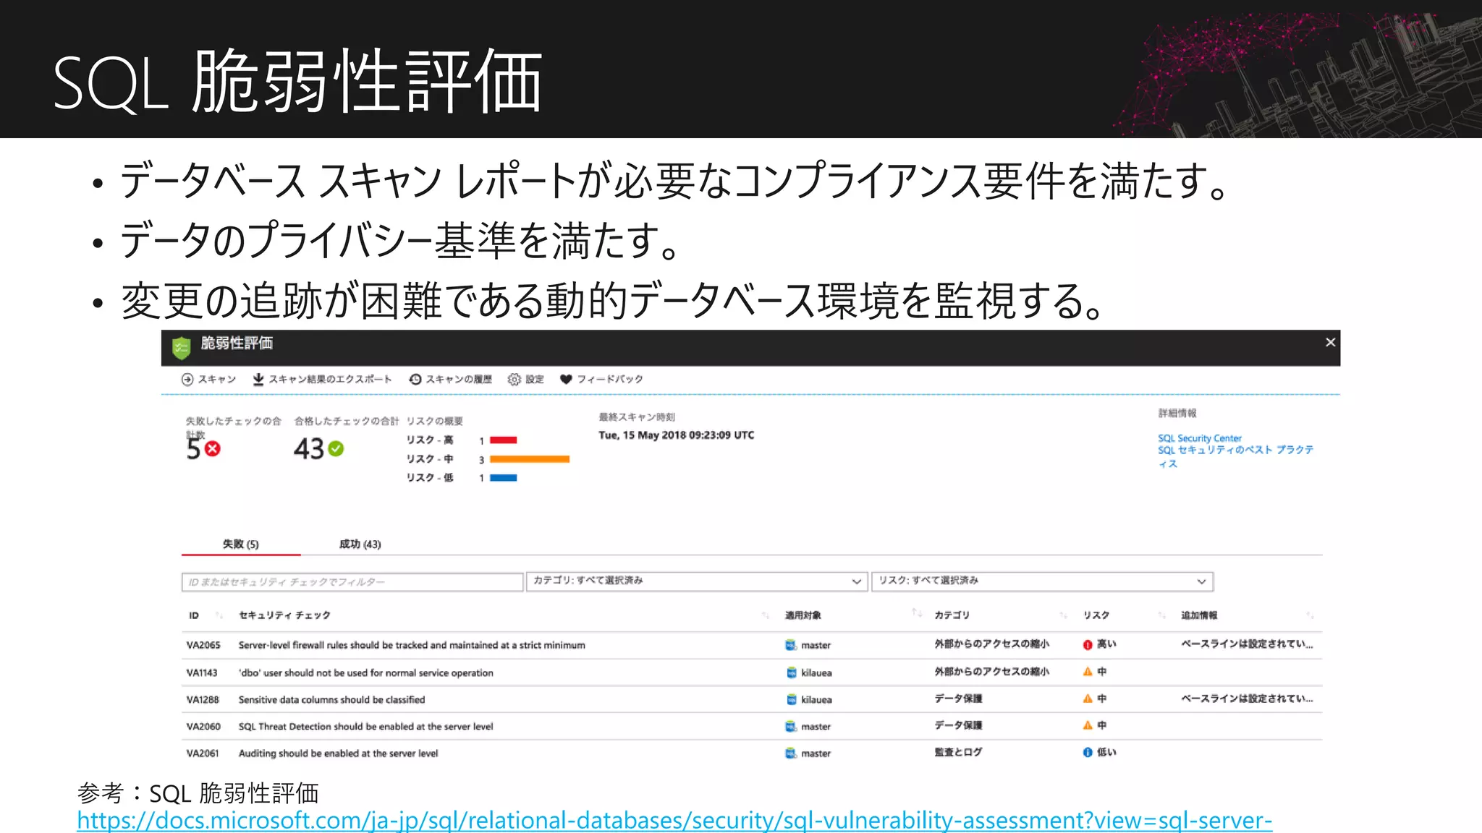1482x833 pixels.
Task: Click the passed checks count 43
Action: (309, 449)
